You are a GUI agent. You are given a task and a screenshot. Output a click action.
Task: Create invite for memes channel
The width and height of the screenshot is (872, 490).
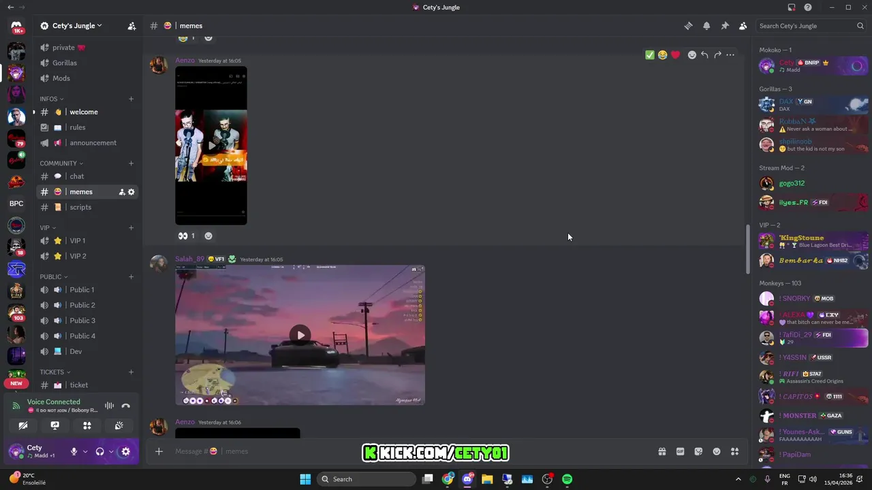pyautogui.click(x=122, y=192)
